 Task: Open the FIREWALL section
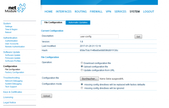click(x=96, y=12)
